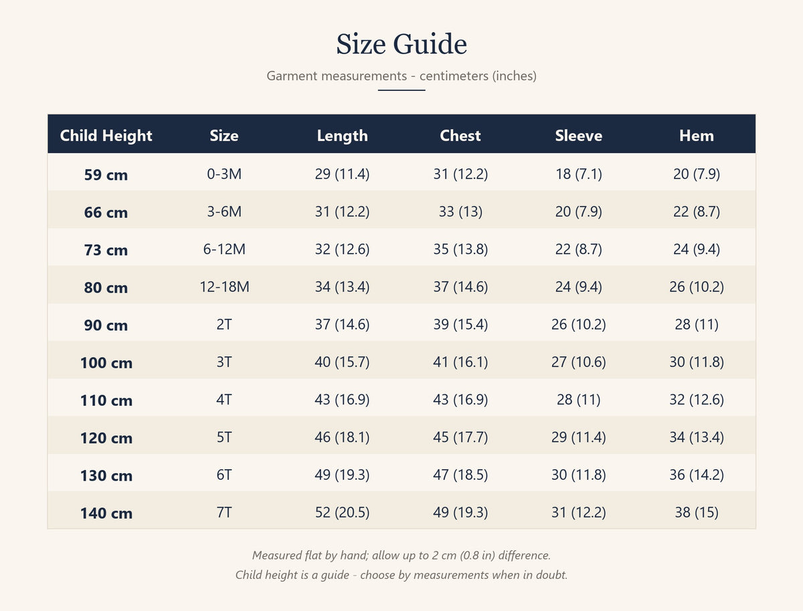Click Chest value 39 (15.4)
Image resolution: width=803 pixels, height=611 pixels.
tap(460, 324)
